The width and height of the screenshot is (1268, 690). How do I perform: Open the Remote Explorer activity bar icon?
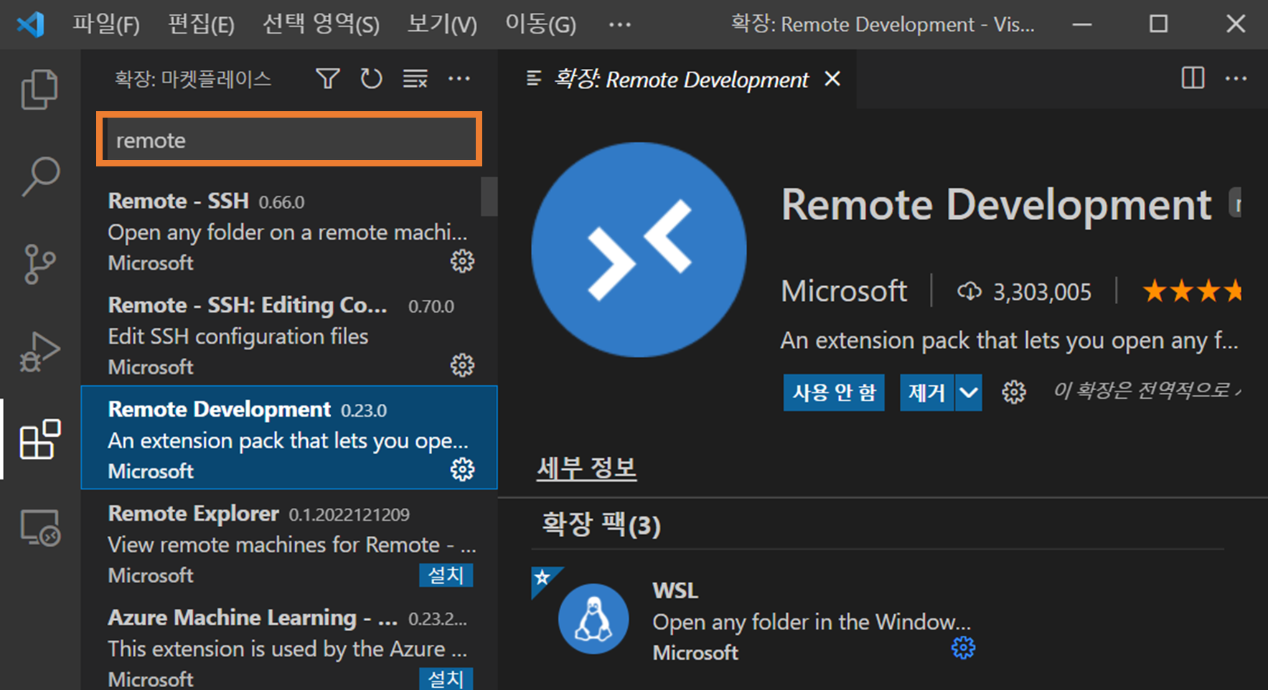click(39, 528)
